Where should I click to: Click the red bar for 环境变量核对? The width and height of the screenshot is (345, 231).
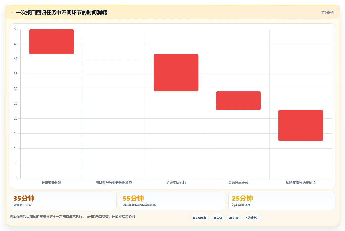pyautogui.click(x=51, y=42)
